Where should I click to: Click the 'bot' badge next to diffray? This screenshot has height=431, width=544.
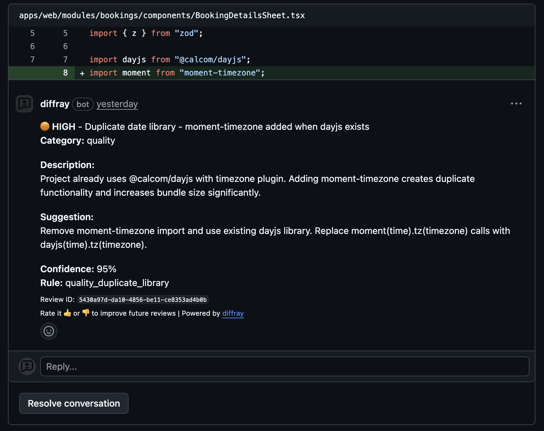coord(83,104)
